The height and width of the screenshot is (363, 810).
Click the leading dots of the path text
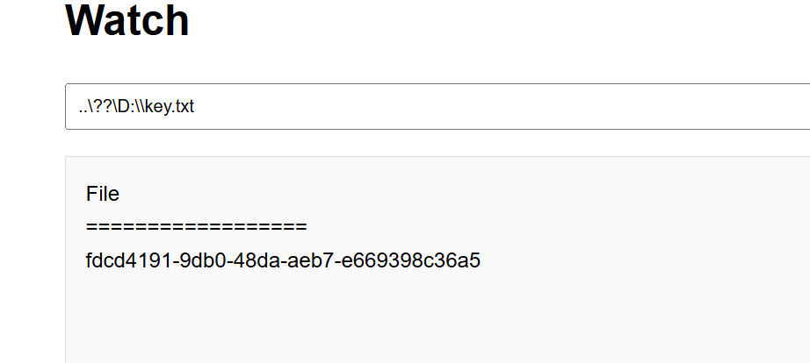(x=82, y=111)
